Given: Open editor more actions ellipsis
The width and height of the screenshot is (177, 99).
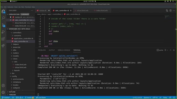Looking at the screenshot, I should coord(174,10).
